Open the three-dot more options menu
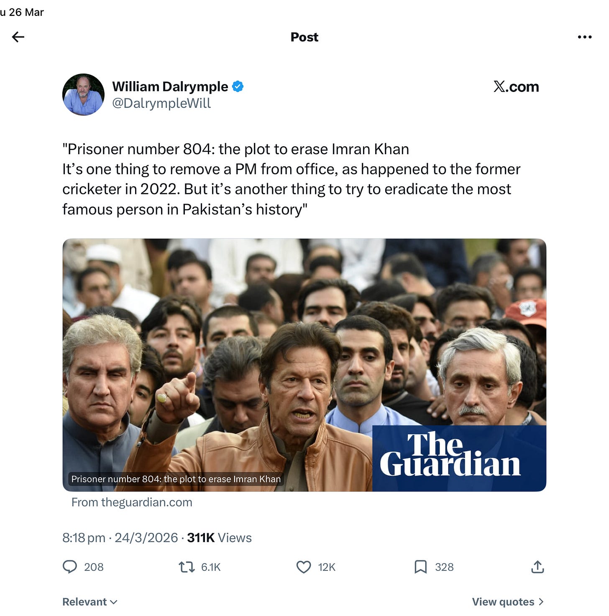Viewport: 609px width, 616px height. tap(584, 37)
